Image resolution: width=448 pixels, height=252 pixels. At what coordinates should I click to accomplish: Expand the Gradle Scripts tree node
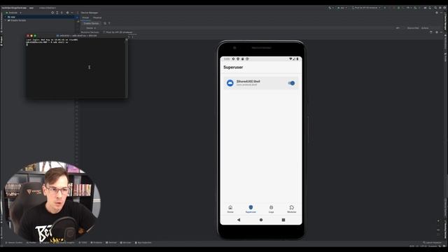pos(6,20)
